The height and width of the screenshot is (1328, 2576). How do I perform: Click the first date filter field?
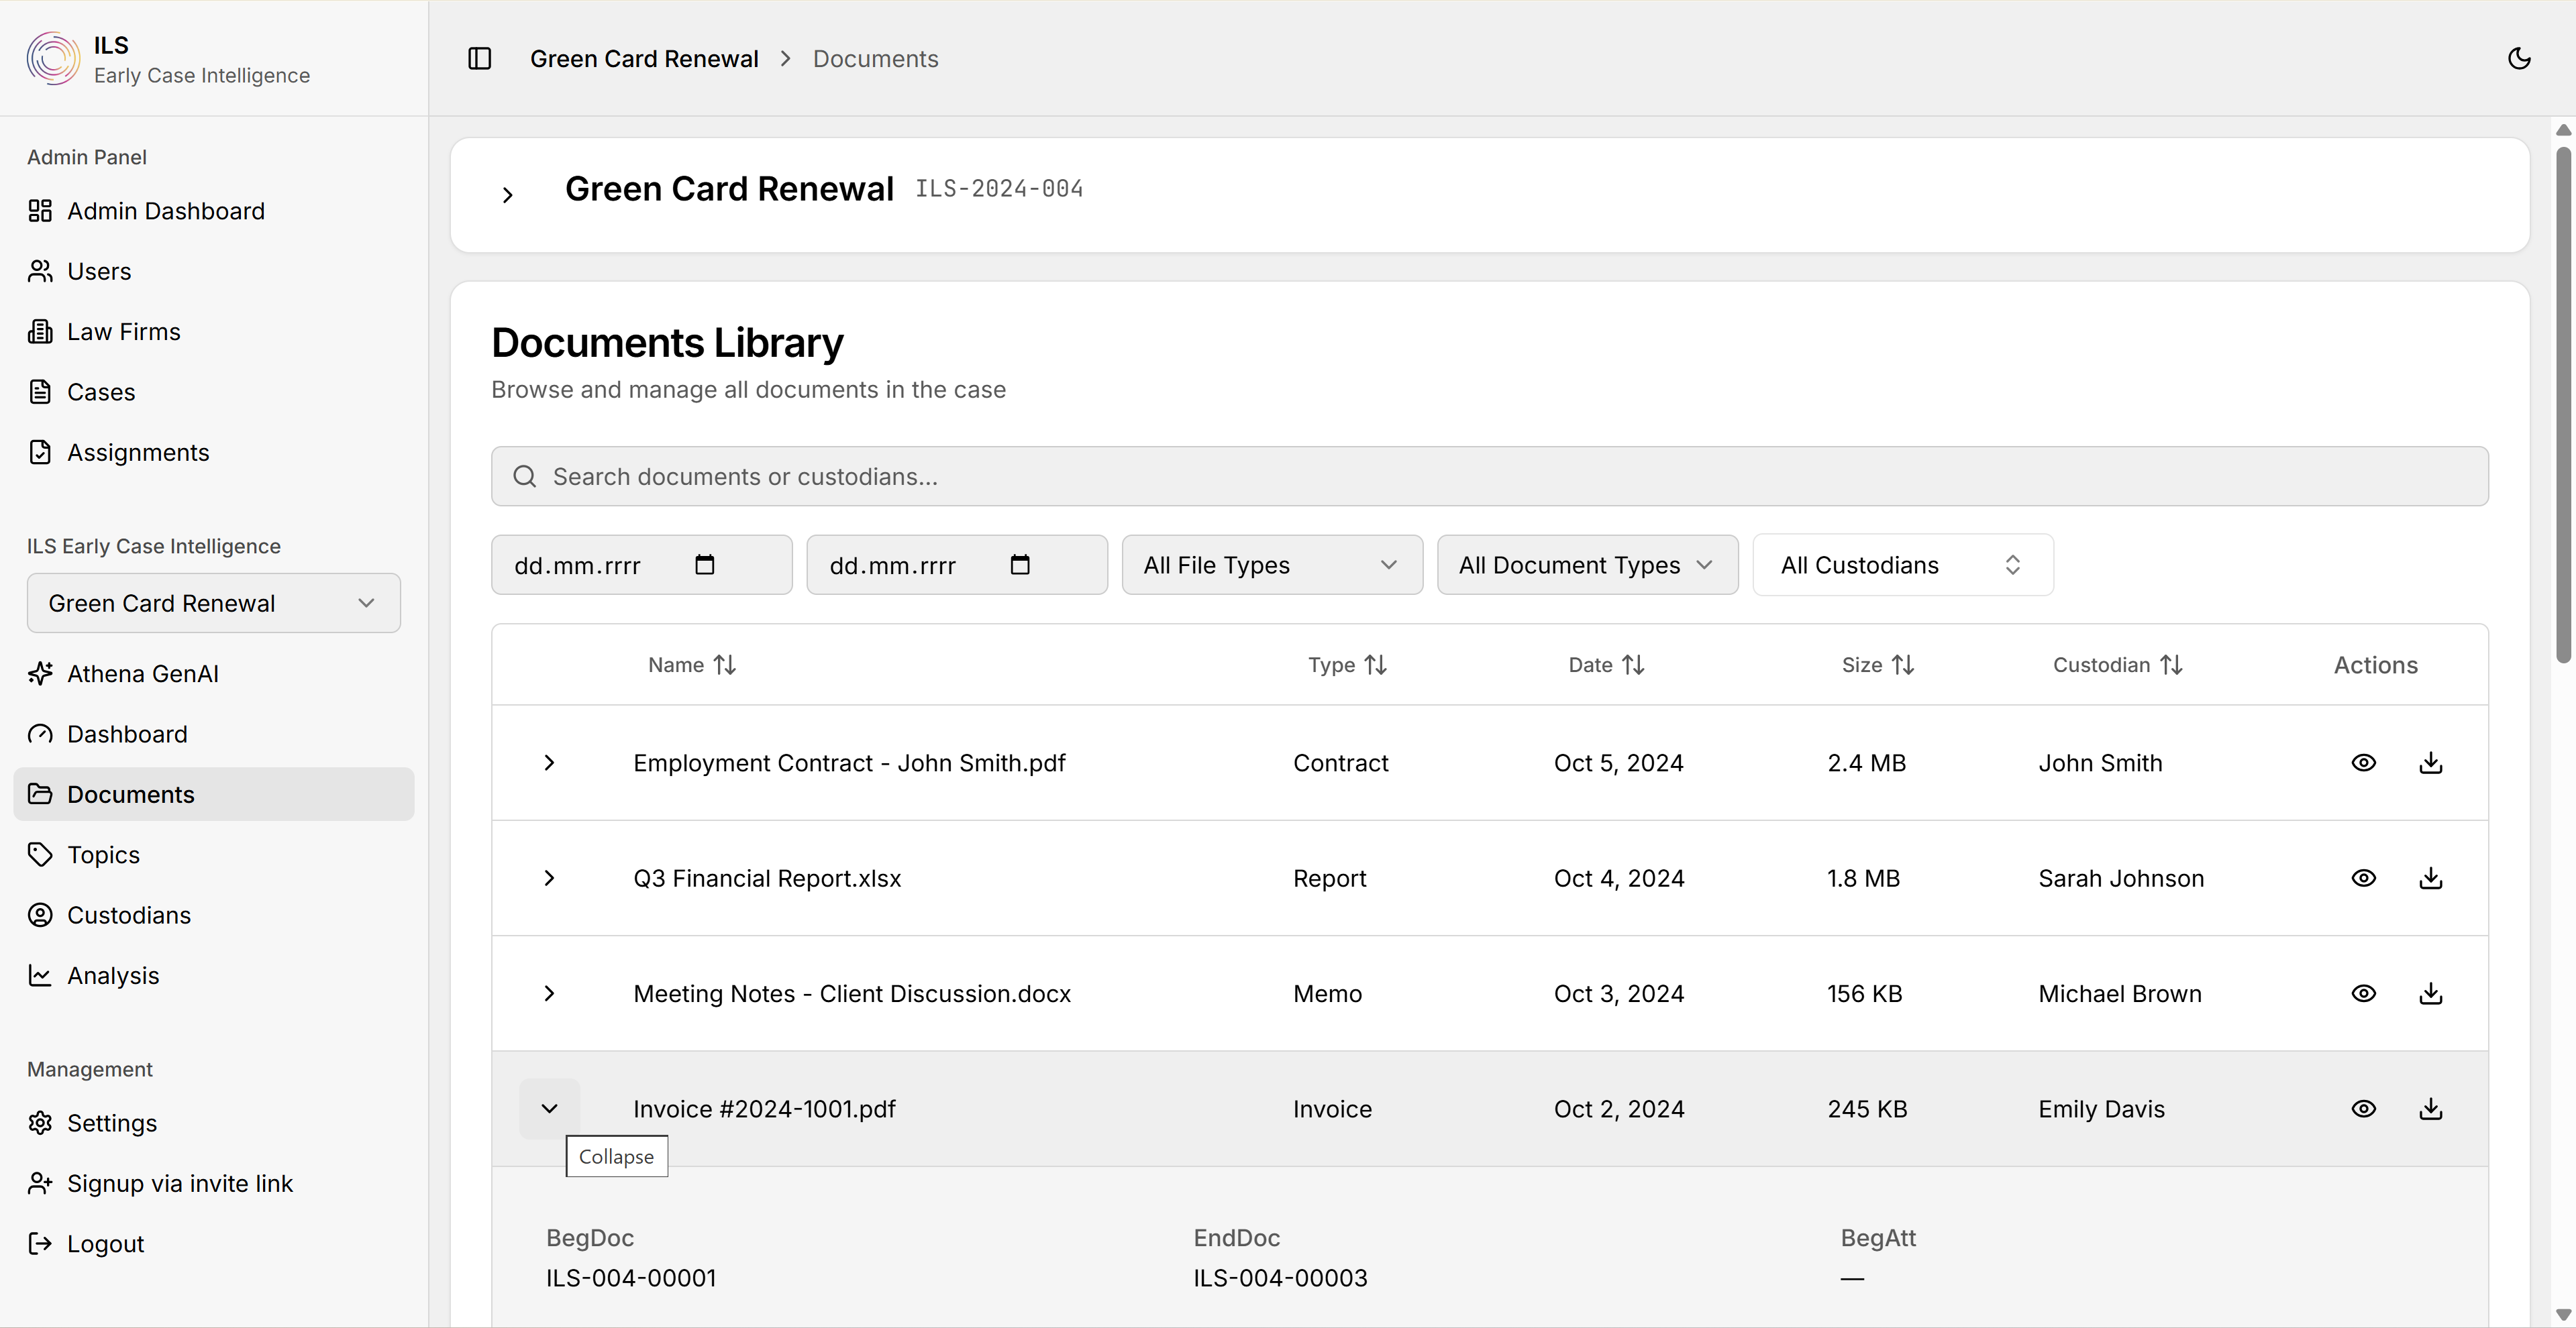(x=641, y=565)
